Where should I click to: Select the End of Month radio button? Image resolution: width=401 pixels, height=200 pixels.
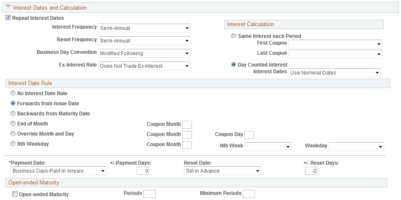[x=13, y=124]
